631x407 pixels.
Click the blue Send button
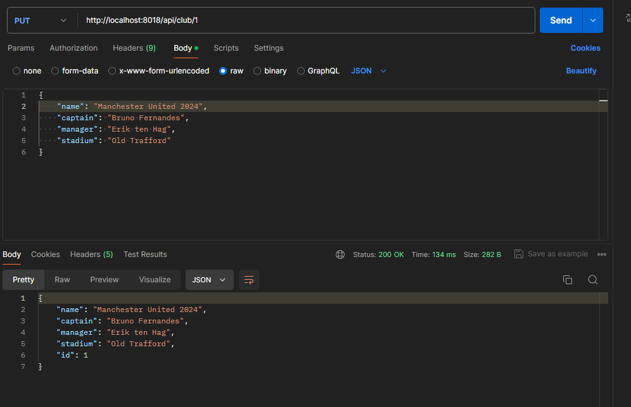point(561,20)
